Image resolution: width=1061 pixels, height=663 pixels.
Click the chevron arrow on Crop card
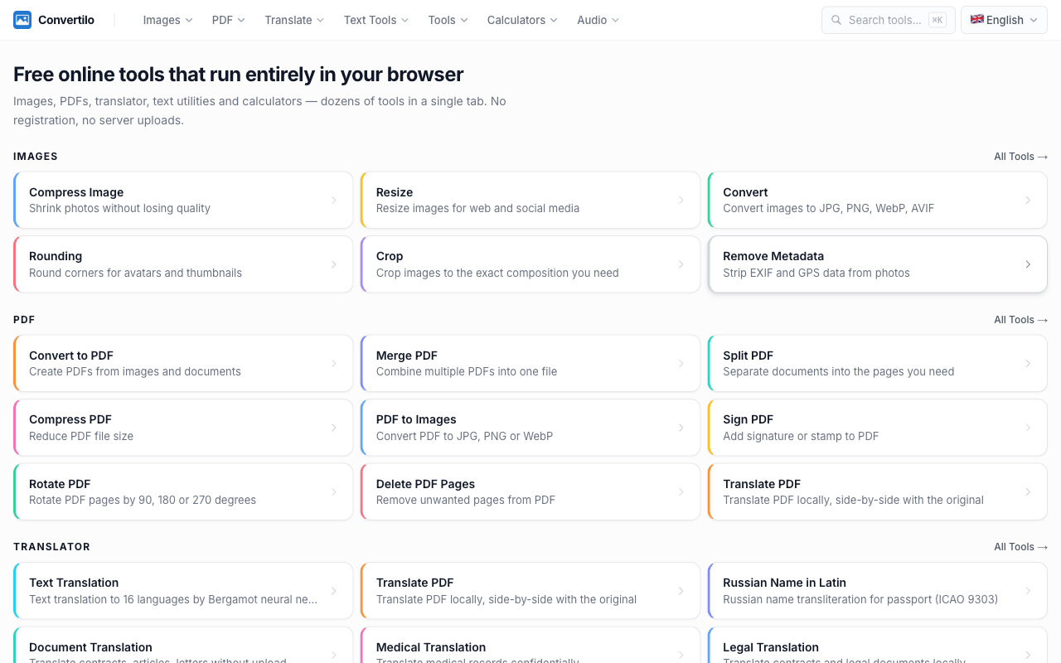pos(681,264)
